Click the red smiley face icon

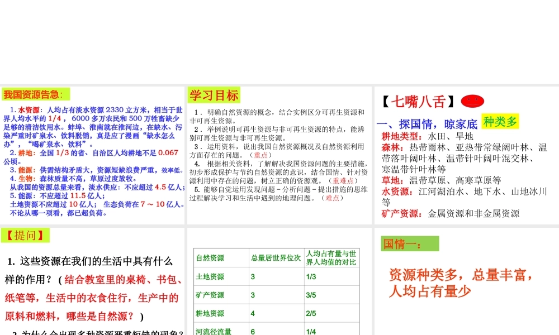[x=472, y=101]
